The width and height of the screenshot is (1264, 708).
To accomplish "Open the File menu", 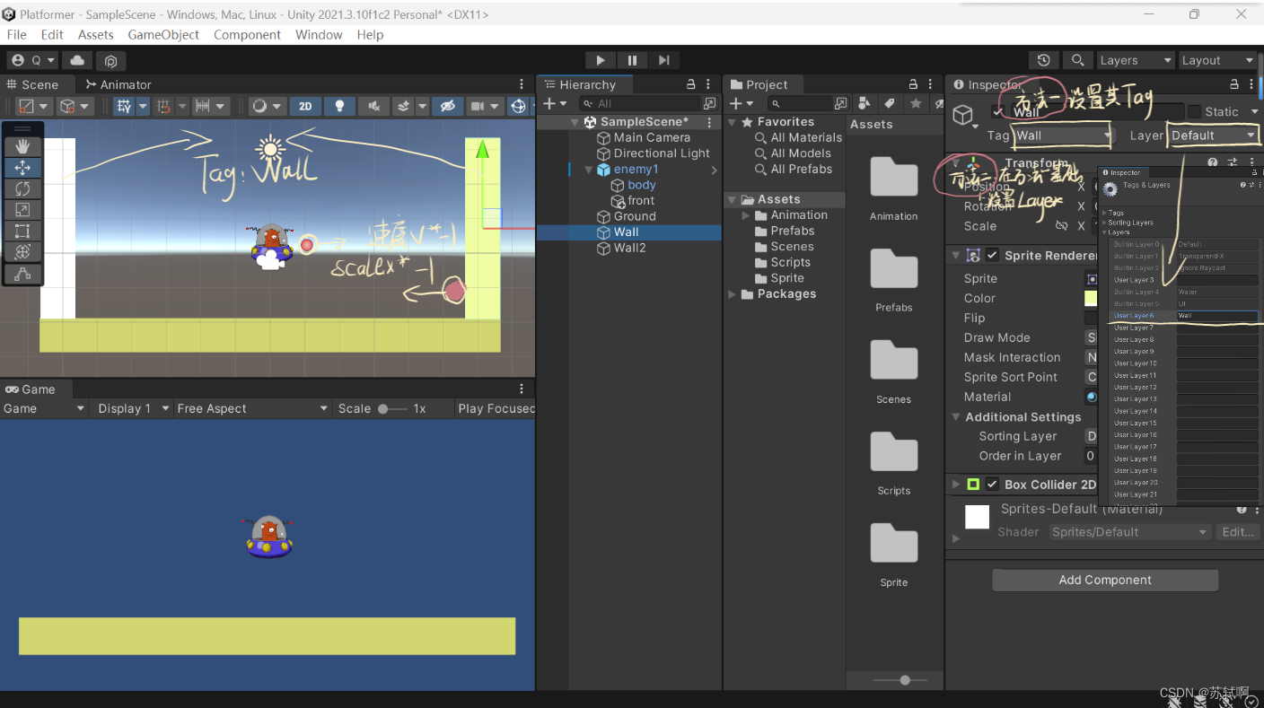I will click(x=17, y=35).
